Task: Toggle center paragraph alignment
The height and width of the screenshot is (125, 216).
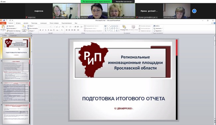Action: (69, 30)
